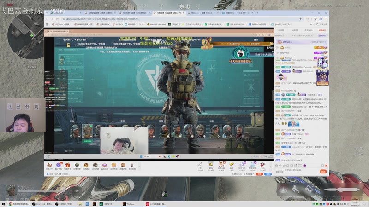This screenshot has height=207, width=369.
Task: Send the thumbs-up like gift
Action: tap(201, 165)
